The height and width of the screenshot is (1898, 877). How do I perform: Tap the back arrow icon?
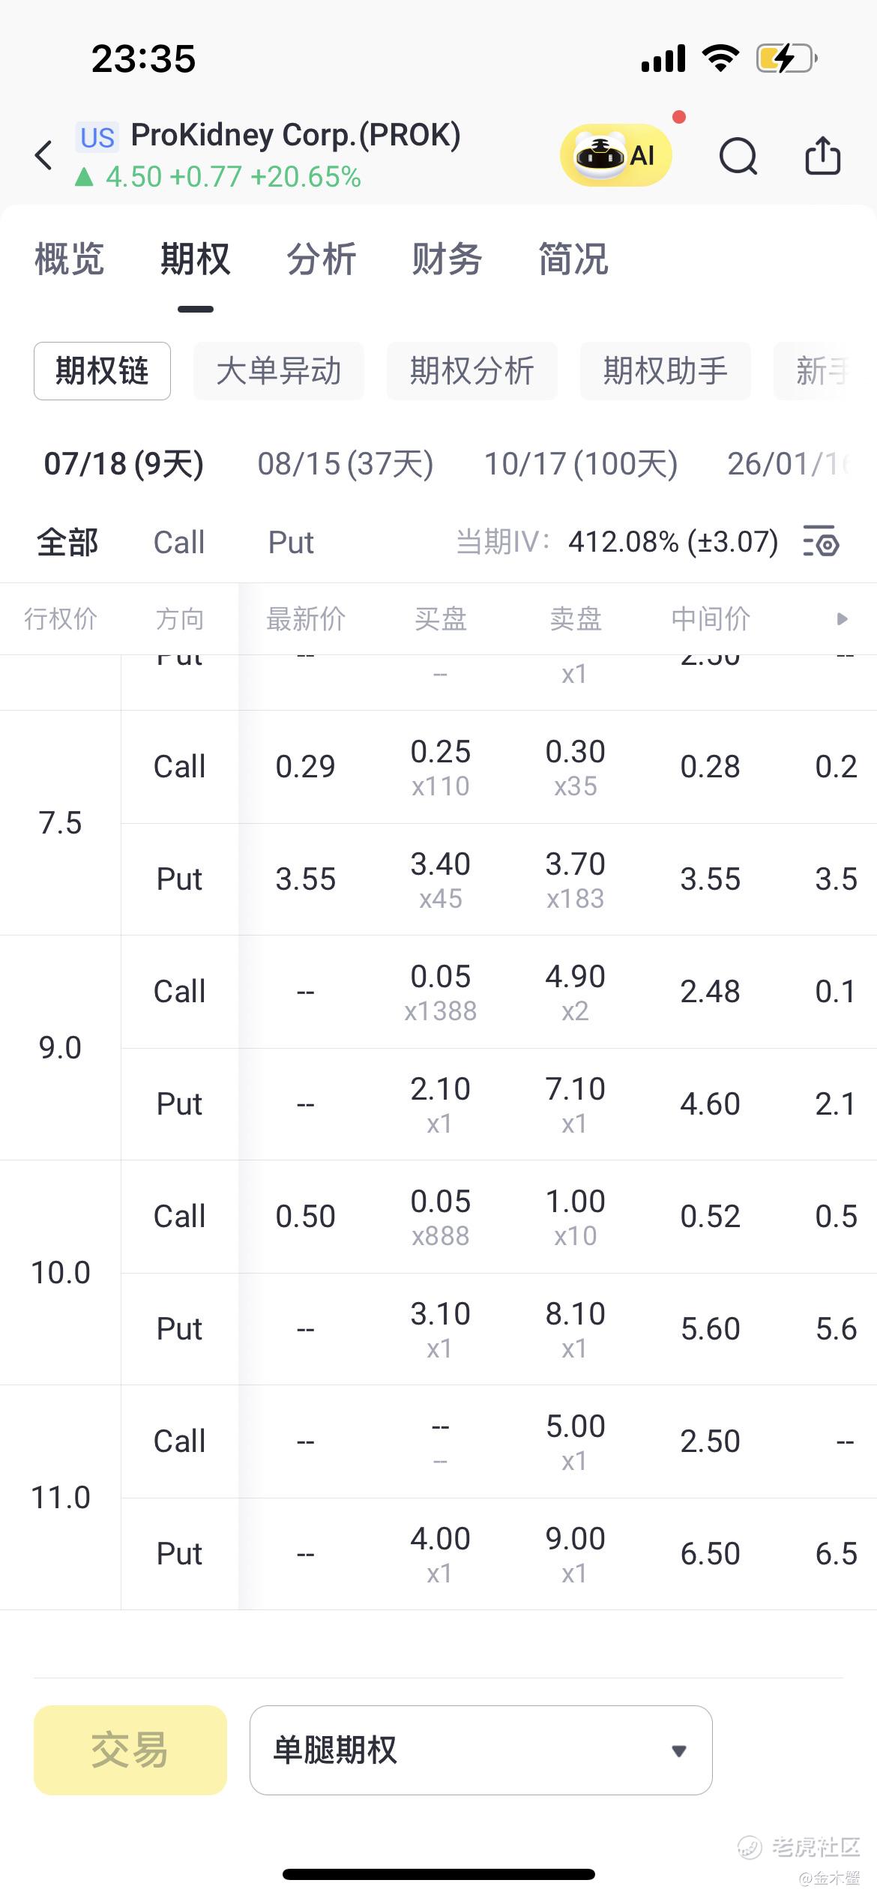click(44, 155)
